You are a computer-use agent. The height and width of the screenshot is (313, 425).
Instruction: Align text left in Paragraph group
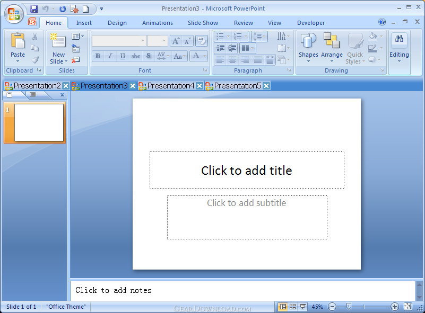pyautogui.click(x=220, y=59)
